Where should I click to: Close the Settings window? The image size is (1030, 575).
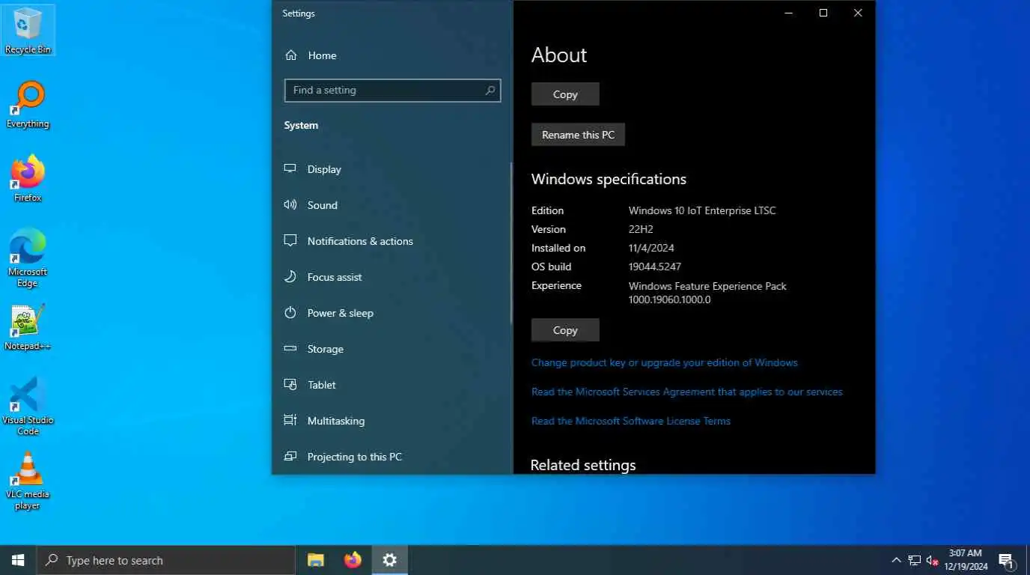[858, 13]
